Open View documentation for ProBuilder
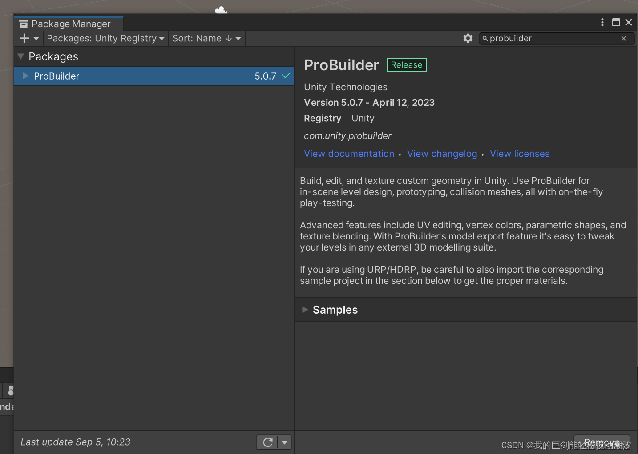The width and height of the screenshot is (638, 454). click(x=349, y=154)
